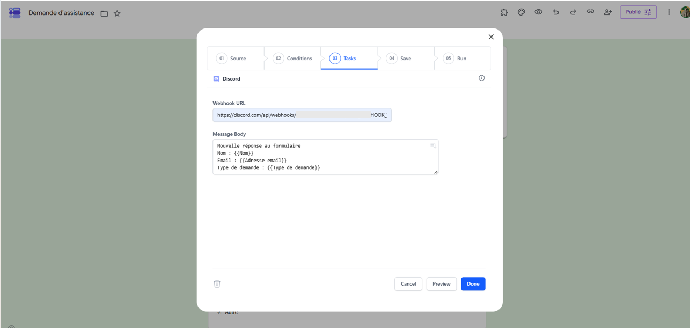Image resolution: width=690 pixels, height=328 pixels.
Task: Add collaborators with person-plus icon
Action: click(607, 12)
